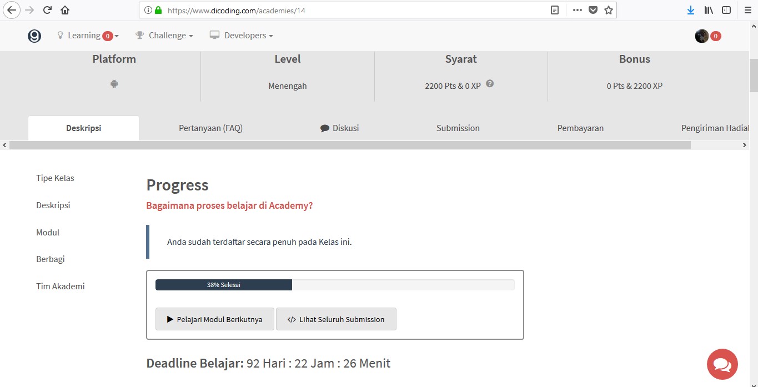Expand the Developers dropdown menu
The width and height of the screenshot is (758, 387).
[242, 36]
